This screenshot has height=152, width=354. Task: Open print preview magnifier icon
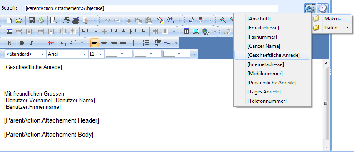pos(54,21)
